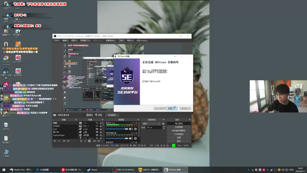
Task: Pop out the Controls dock panel
Action: point(190,120)
